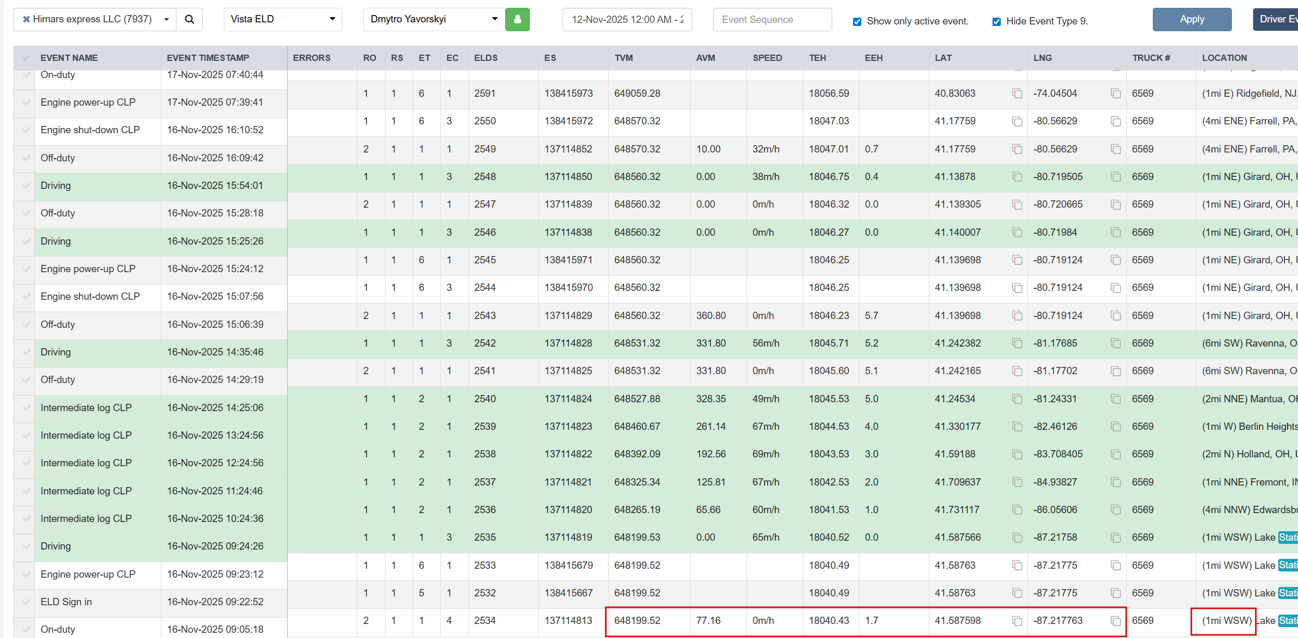Click into the Event Sequence input field
The image size is (1298, 638).
click(772, 19)
